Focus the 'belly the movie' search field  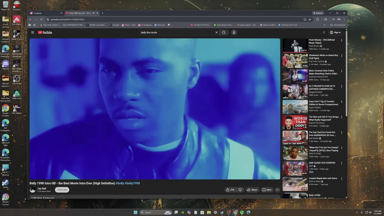177,32
